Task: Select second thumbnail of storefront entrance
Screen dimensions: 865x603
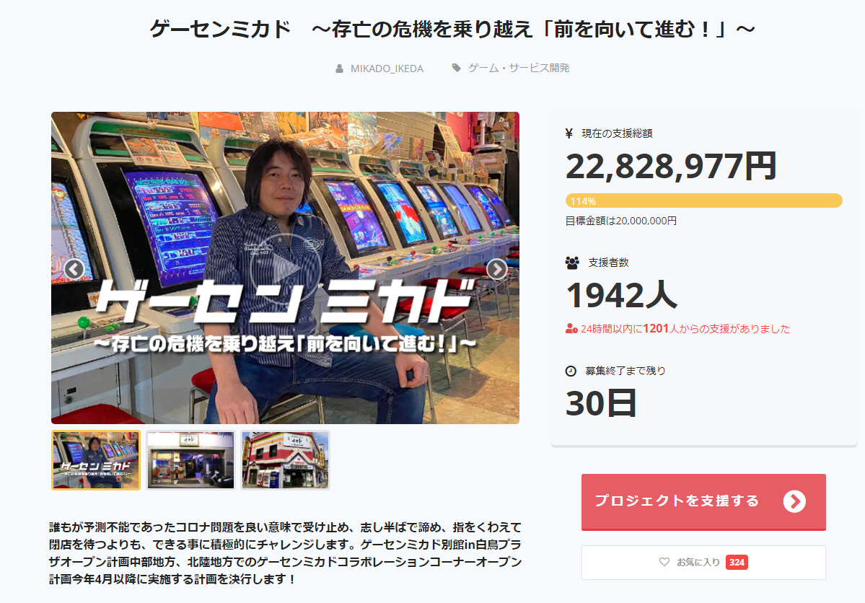Action: (190, 460)
